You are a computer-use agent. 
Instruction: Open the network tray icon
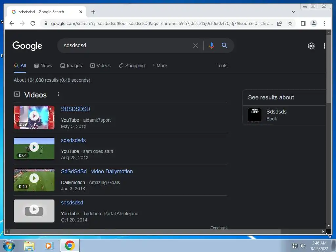pos(295,246)
